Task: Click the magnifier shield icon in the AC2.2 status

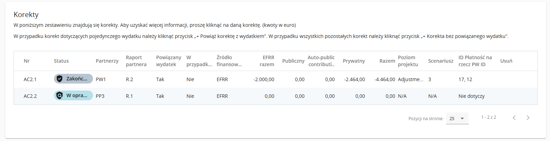Action: [x=60, y=96]
